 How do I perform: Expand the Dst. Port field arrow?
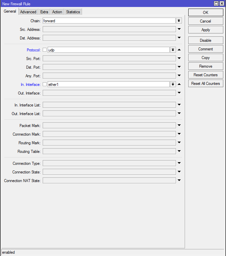click(179, 67)
